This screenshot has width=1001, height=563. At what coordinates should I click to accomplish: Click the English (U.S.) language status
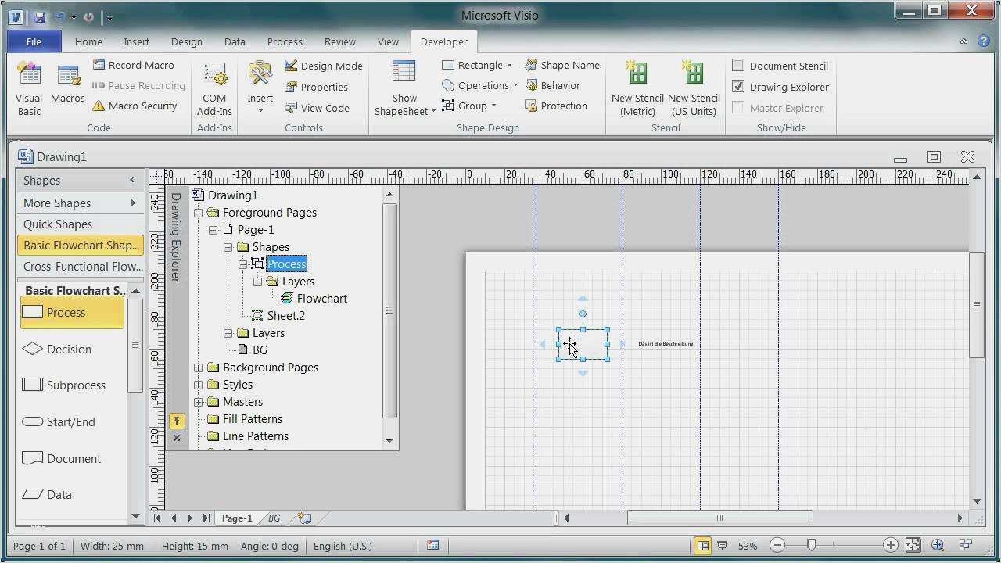point(343,546)
